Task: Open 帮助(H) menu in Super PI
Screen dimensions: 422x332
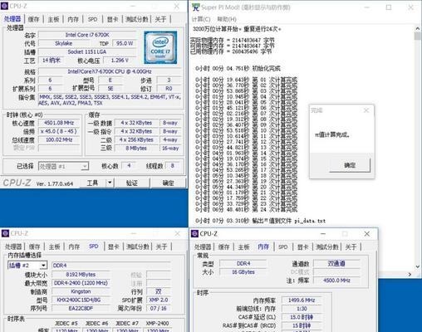Action: pos(227,19)
